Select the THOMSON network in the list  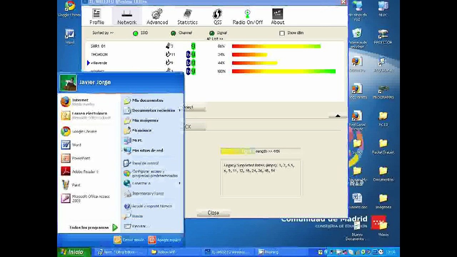point(214,55)
